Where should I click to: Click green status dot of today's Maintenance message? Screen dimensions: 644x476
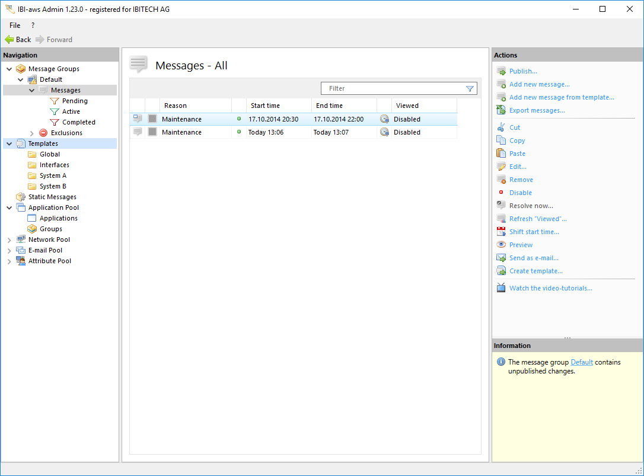[239, 132]
